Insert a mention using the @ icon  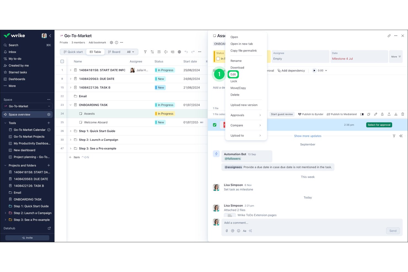[233, 231]
